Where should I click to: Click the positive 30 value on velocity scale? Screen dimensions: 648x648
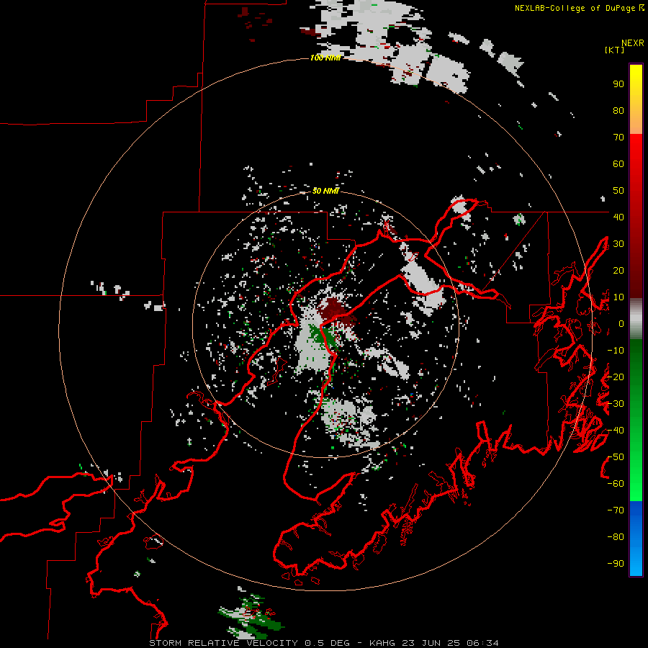(618, 244)
